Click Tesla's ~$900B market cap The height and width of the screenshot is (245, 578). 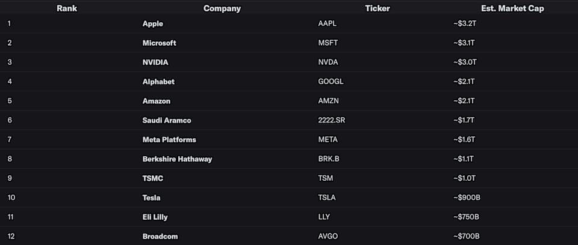(x=467, y=198)
